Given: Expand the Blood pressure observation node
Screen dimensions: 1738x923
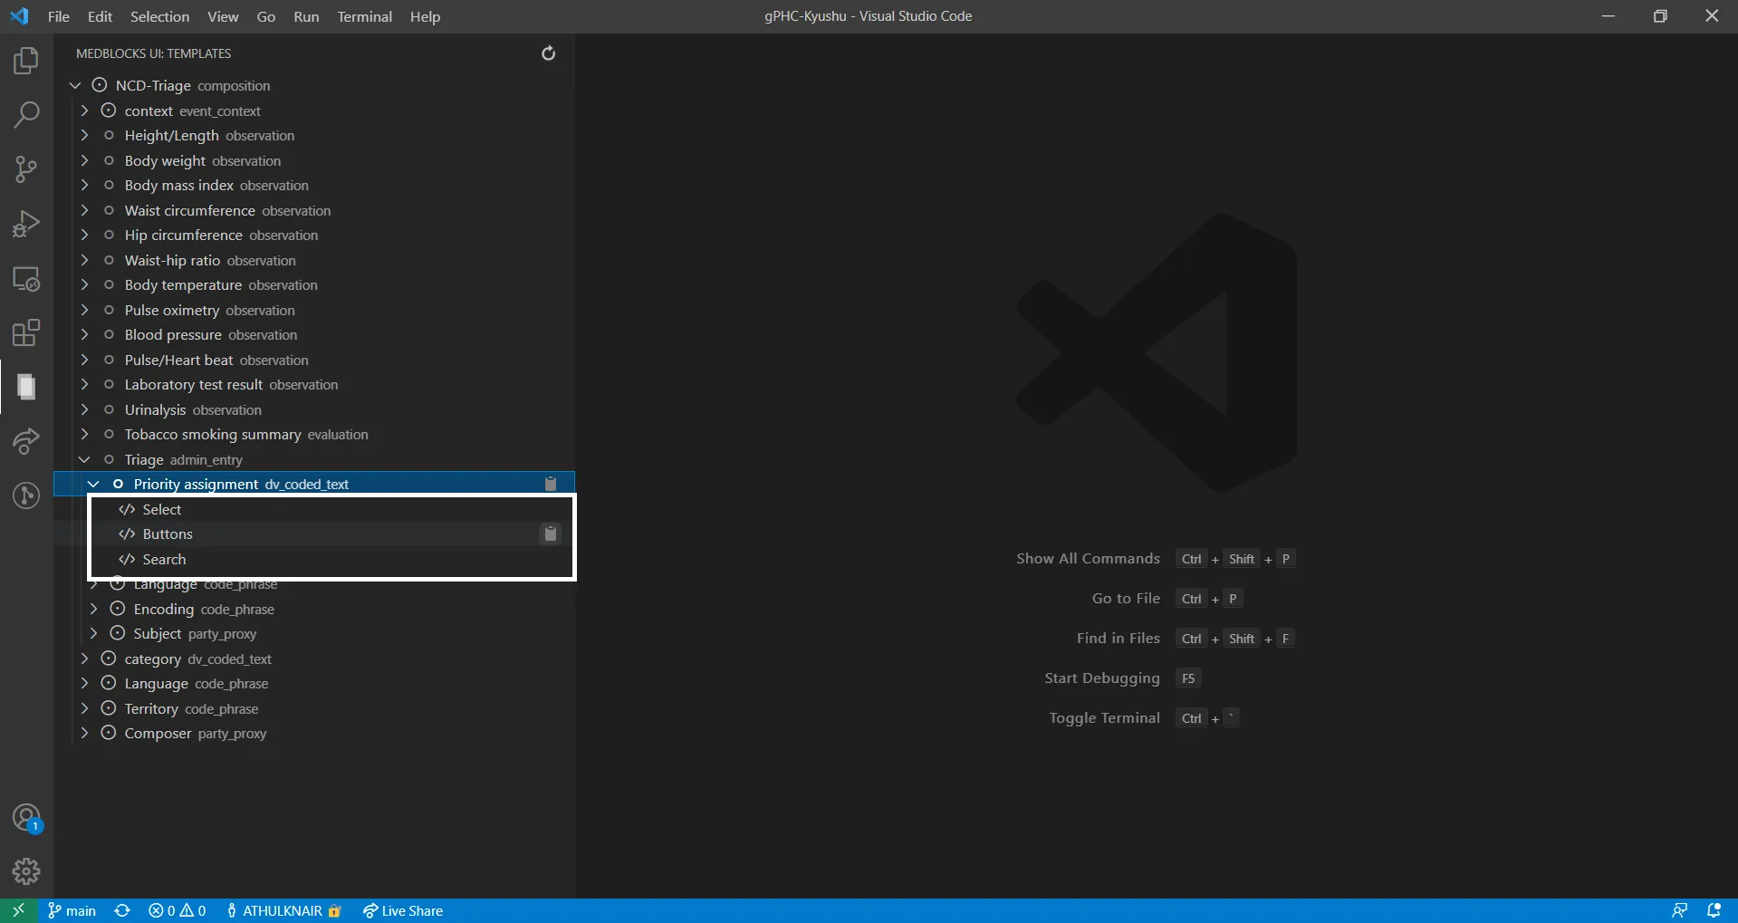Looking at the screenshot, I should (84, 335).
